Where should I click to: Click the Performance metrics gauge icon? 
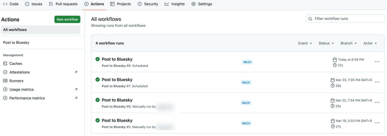(x=5, y=98)
